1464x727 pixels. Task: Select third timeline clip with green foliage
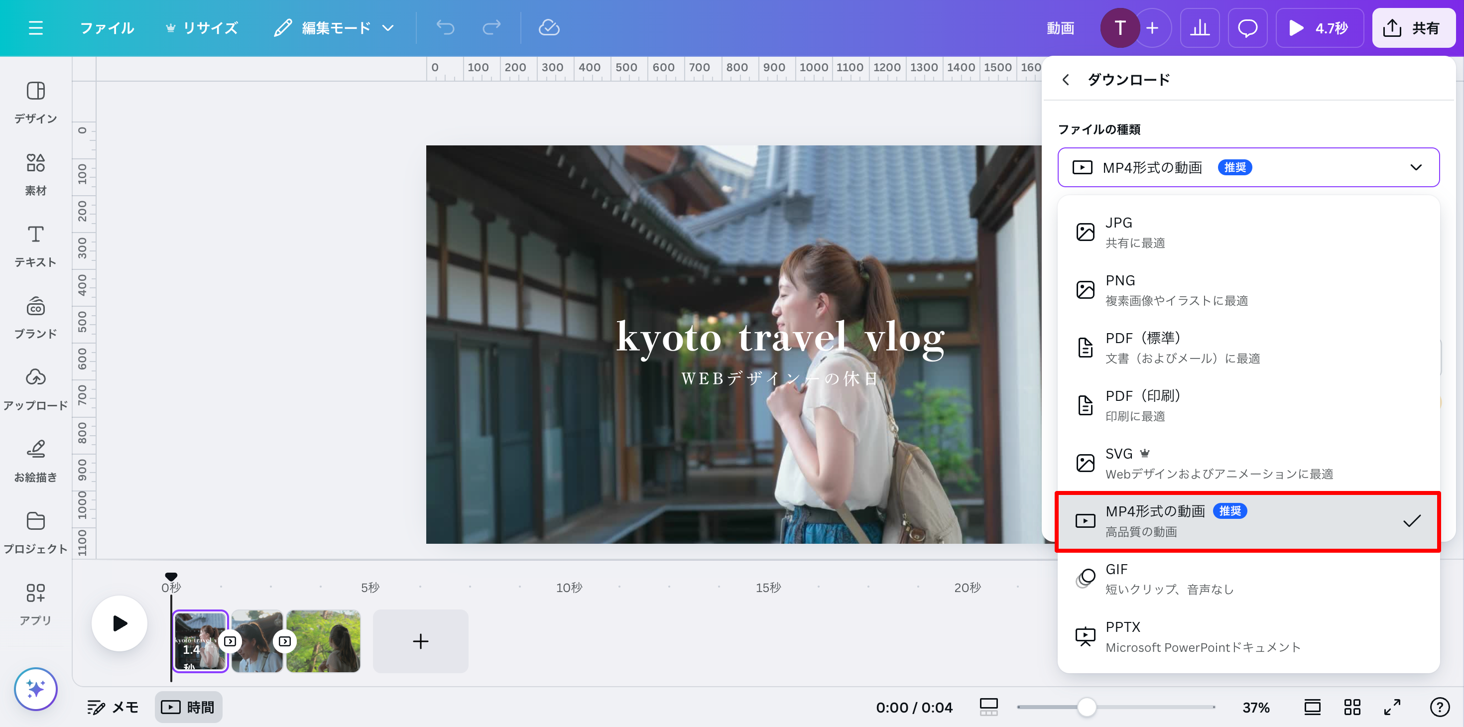[x=323, y=641]
